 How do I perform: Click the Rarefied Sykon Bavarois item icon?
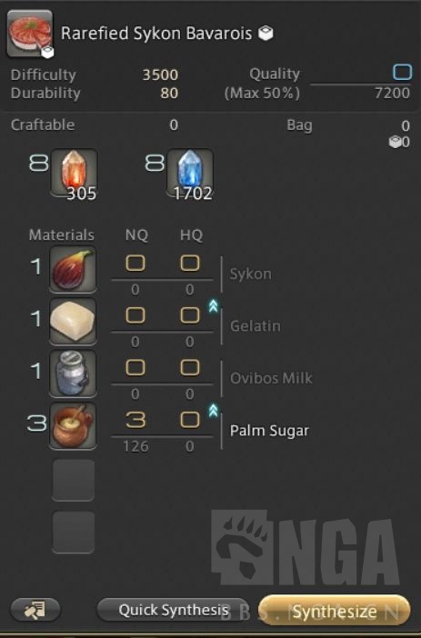click(30, 34)
